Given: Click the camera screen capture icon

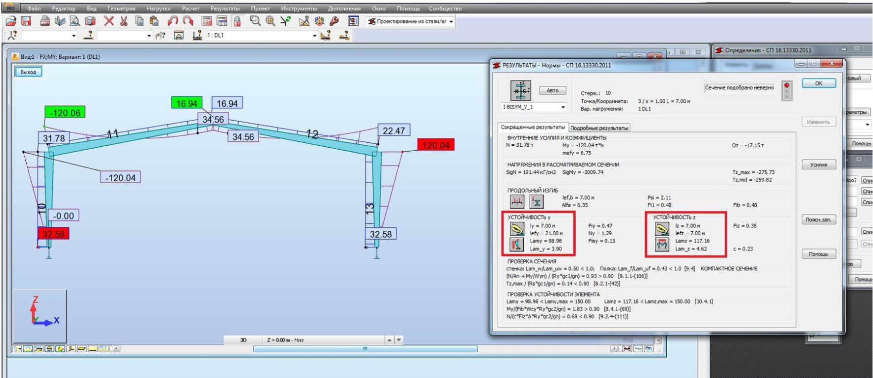Looking at the screenshot, I should pos(90,21).
